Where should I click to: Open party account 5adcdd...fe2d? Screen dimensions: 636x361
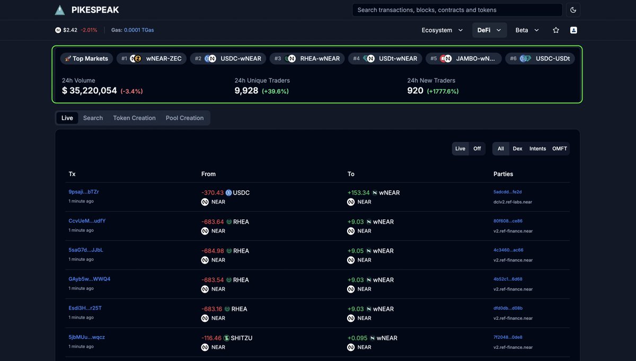point(507,192)
